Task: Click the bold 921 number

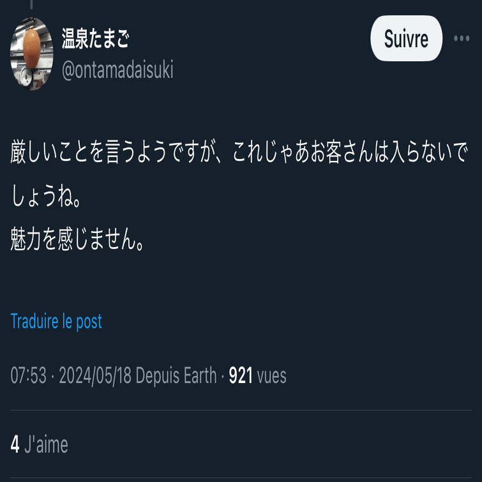Action: pos(241,375)
